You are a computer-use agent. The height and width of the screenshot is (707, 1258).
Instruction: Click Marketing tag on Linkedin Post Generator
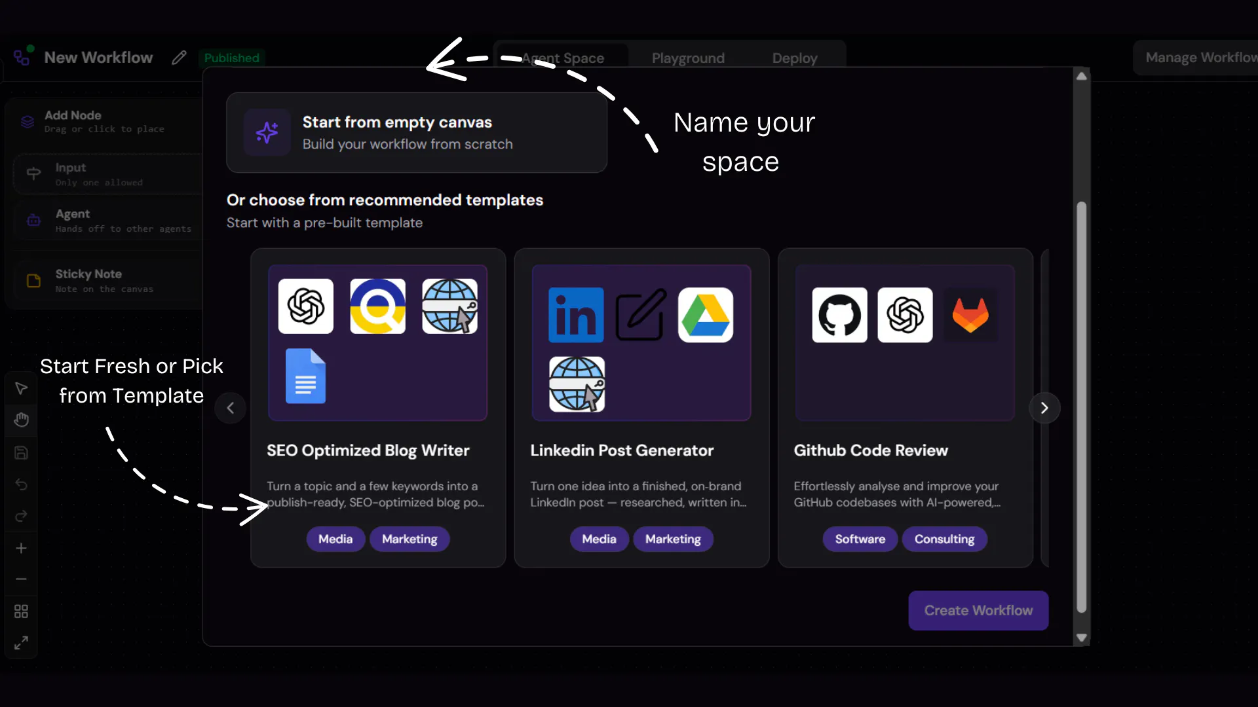point(673,539)
